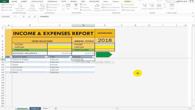This screenshot has height=110, width=195.
Task: Click the Subtotal button
Action: click(x=159, y=7)
